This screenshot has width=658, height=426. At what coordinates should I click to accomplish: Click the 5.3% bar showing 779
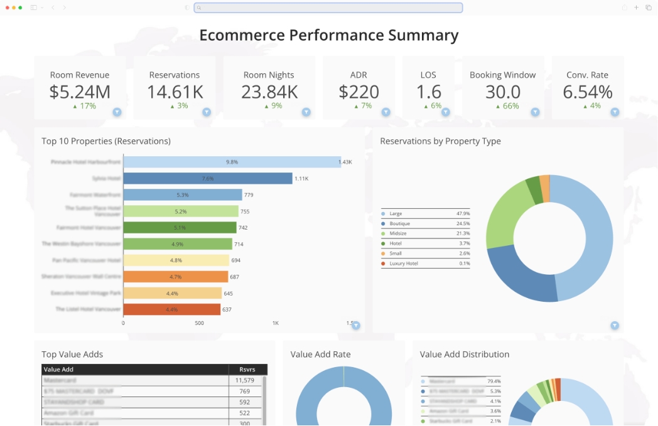pos(183,195)
